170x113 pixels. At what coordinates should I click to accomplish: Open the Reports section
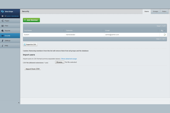10,31
